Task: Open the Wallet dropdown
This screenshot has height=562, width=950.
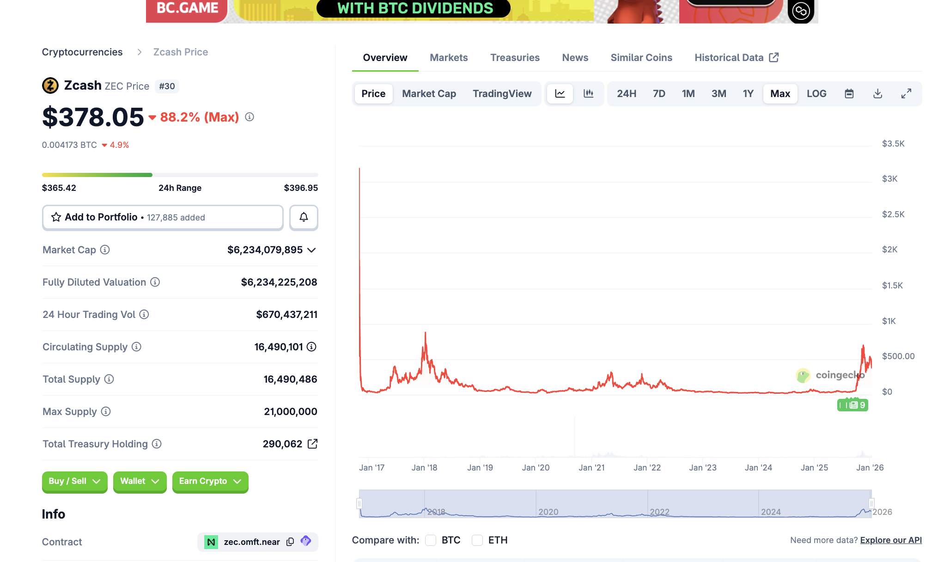Action: 140,482
